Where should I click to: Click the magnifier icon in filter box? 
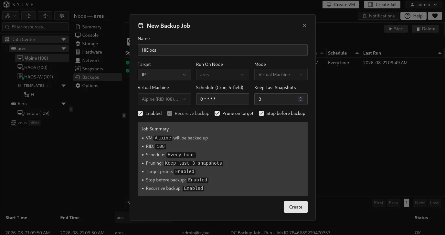tap(7, 27)
